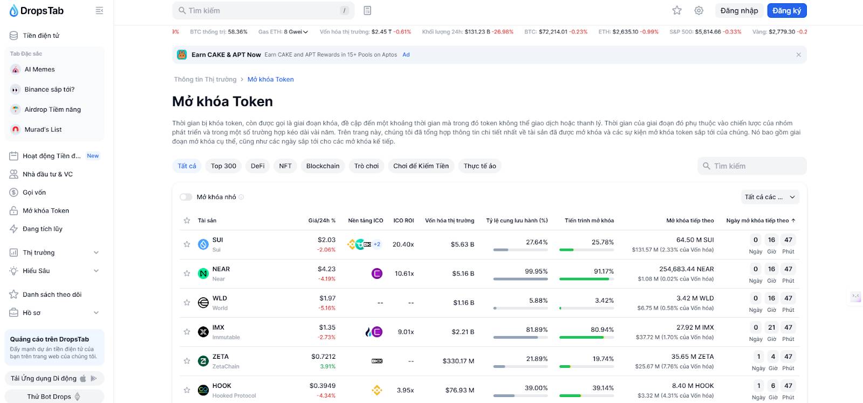This screenshot has height=403, width=863.
Task: Click the NEAR ICO platform icon
Action: [377, 274]
